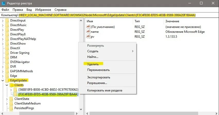Screen dimensions: 219x115
Task: Select the {F3C4FE00-EFD5-403B-9569-398A20F1BA4A} key
Action: [48, 94]
